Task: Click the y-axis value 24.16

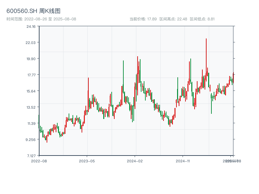Action: pos(31,27)
